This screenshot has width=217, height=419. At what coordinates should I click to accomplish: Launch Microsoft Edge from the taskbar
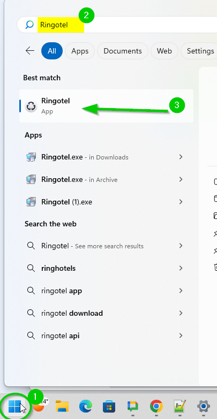[86, 407]
